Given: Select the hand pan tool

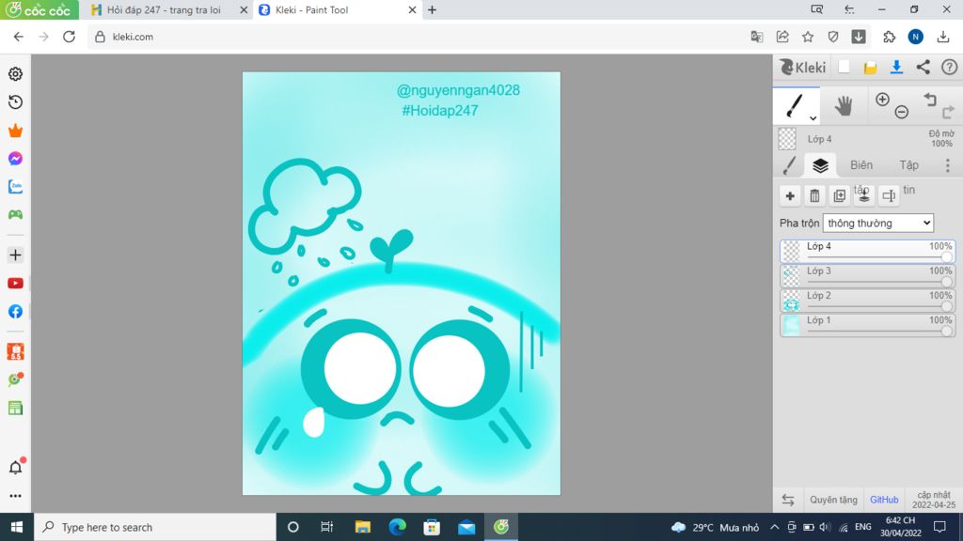Looking at the screenshot, I should coord(844,106).
